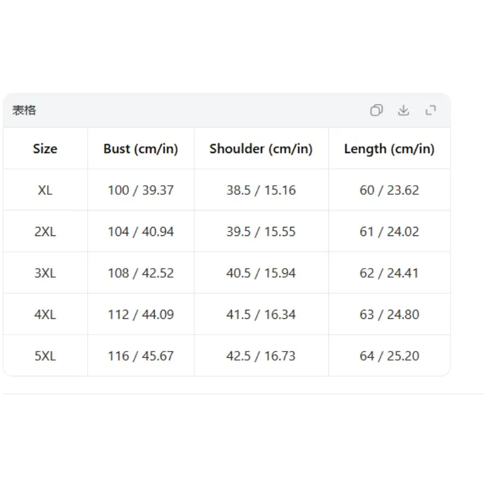This screenshot has width=484, height=484.
Task: Click the 3XL size cell
Action: (45, 273)
